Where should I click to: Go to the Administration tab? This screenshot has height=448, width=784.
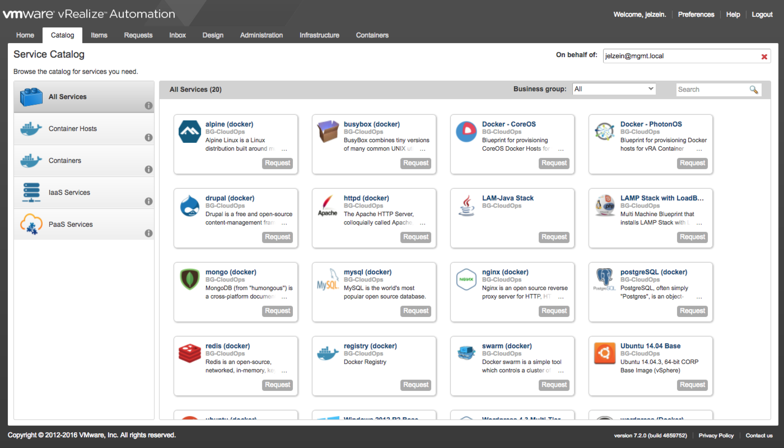pyautogui.click(x=262, y=35)
